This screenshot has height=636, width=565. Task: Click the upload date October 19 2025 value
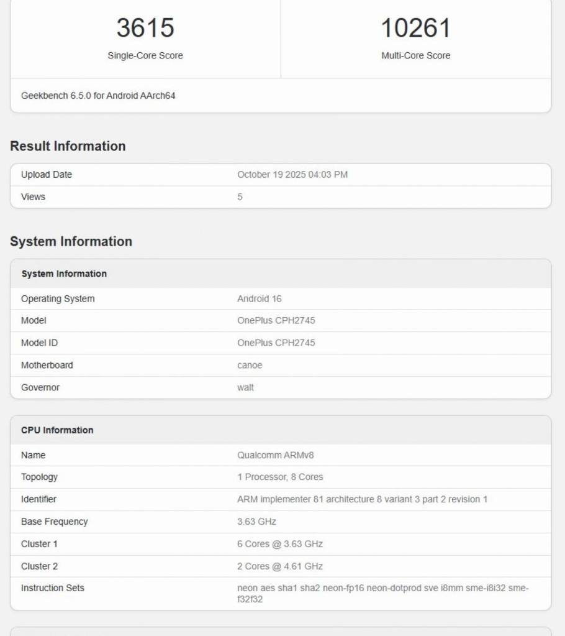pos(292,175)
